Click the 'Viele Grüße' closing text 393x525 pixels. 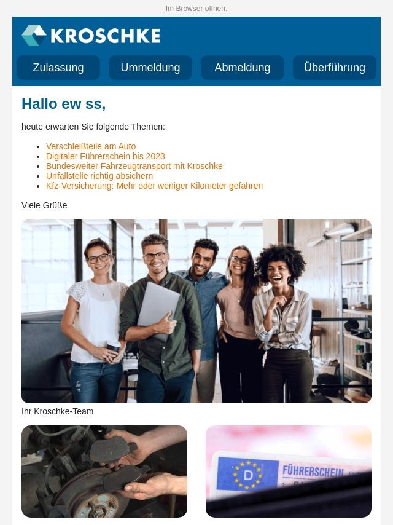44,205
